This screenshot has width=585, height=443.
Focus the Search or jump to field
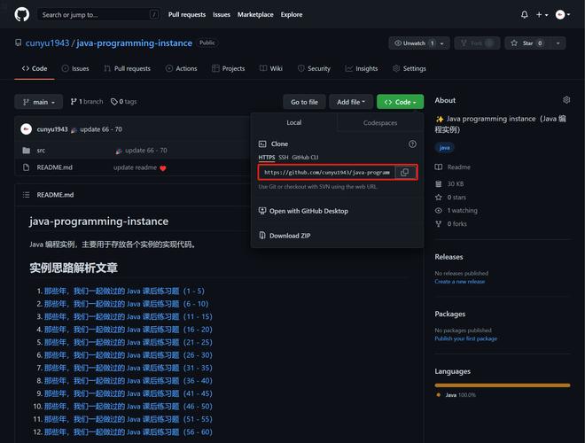tap(97, 14)
